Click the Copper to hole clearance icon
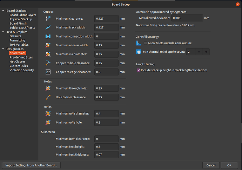 point(48,63)
